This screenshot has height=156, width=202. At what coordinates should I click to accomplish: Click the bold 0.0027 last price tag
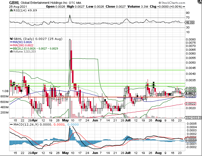coord(191,93)
